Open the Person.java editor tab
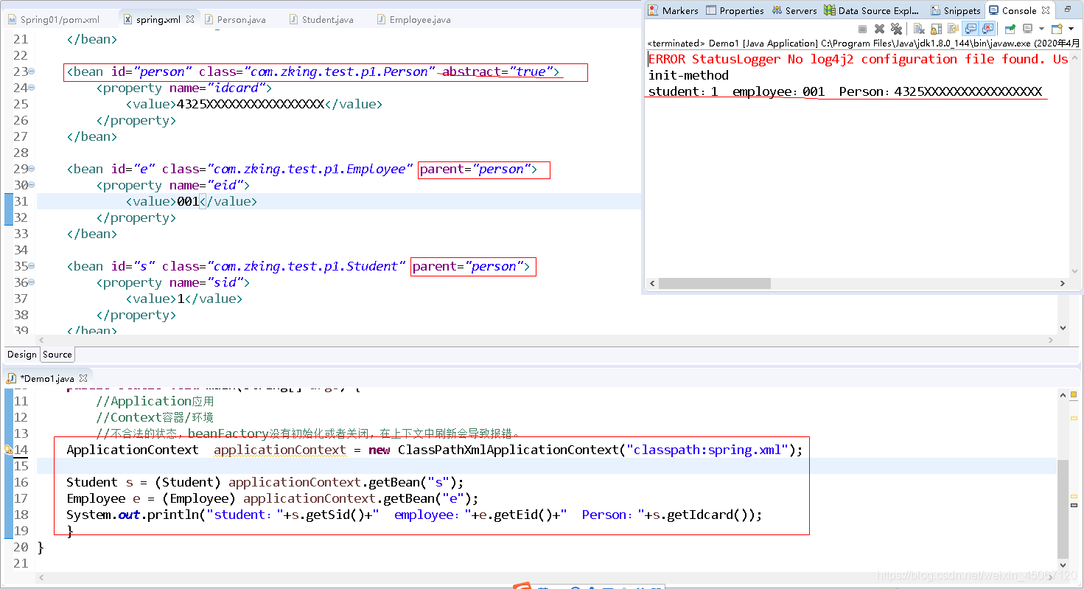1084x589 pixels. [235, 19]
